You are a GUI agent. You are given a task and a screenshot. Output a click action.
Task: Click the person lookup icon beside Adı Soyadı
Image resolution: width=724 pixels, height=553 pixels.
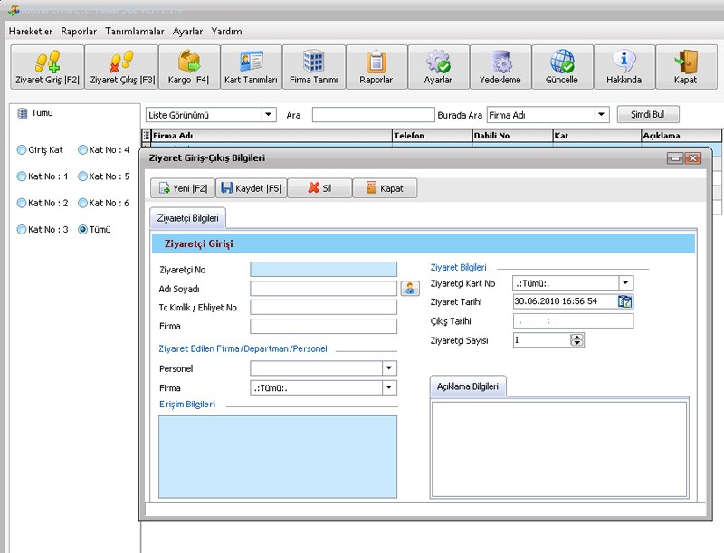click(410, 289)
